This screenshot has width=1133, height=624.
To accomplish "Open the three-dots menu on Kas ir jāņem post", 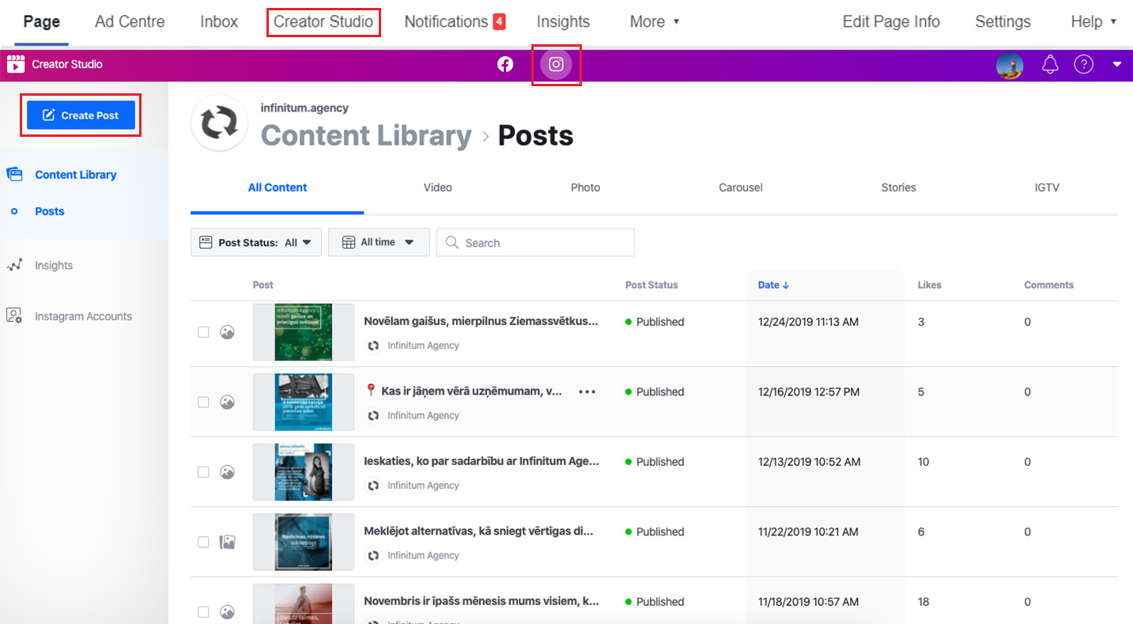I will point(587,391).
